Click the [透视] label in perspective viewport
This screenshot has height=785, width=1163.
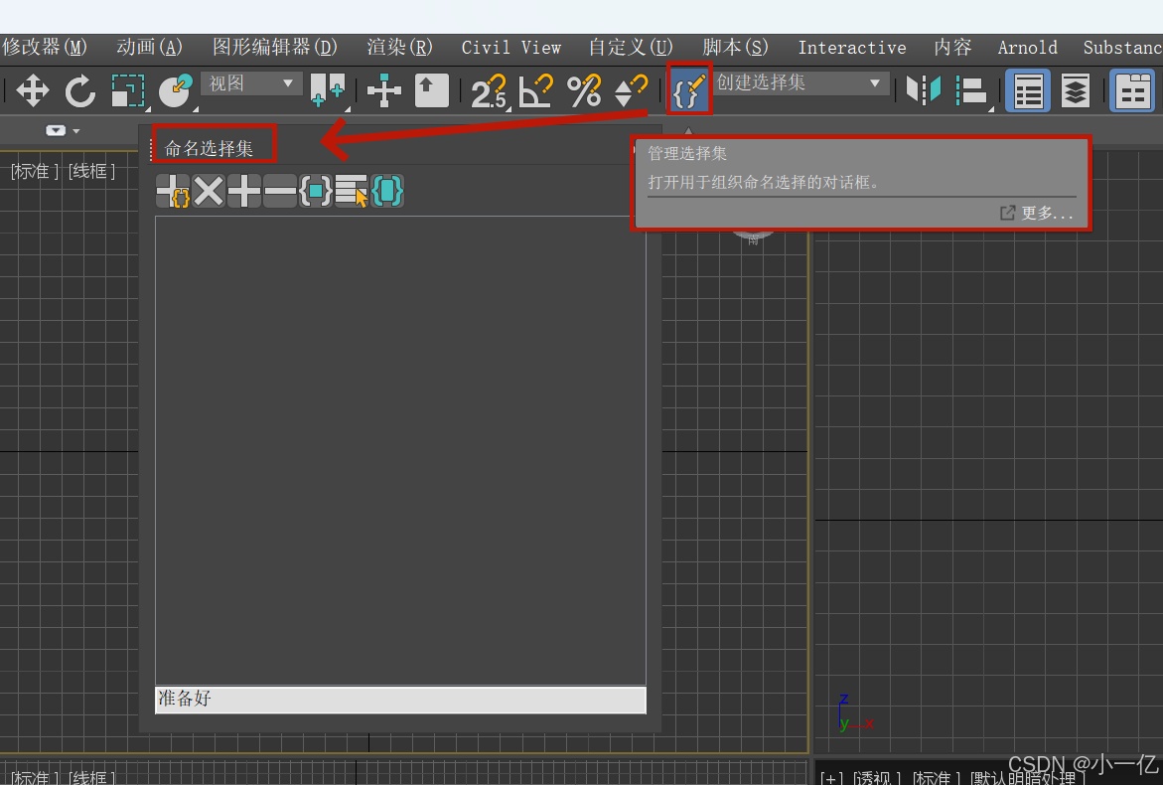(x=877, y=778)
